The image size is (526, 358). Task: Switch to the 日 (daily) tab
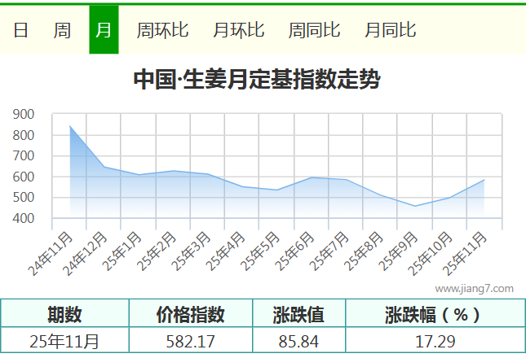pos(21,30)
